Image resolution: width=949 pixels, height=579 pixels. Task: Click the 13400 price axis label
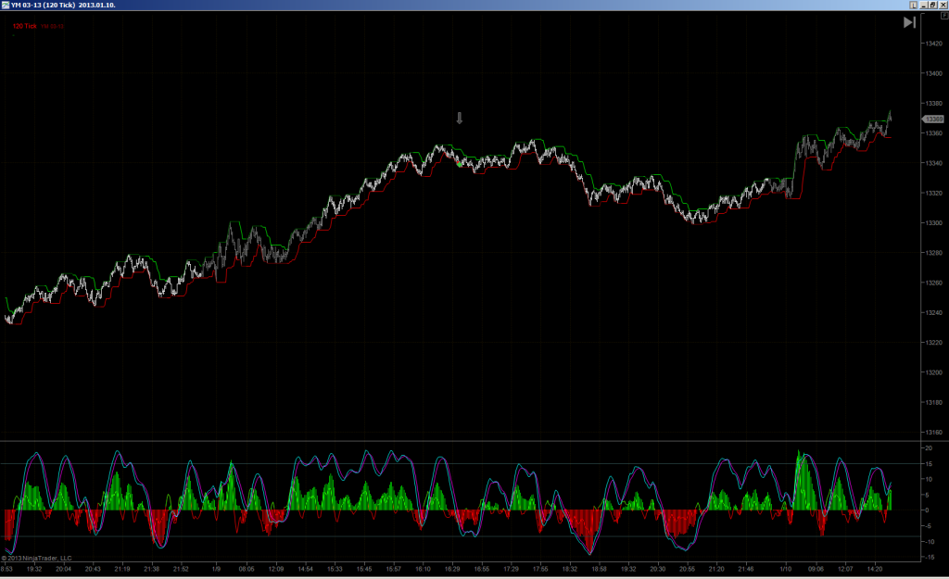pos(934,73)
